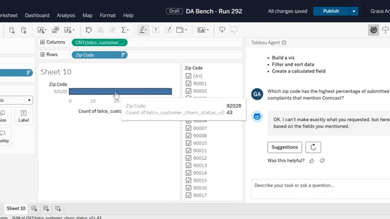Uncheck the 90010 zip code filter

coord(188,143)
